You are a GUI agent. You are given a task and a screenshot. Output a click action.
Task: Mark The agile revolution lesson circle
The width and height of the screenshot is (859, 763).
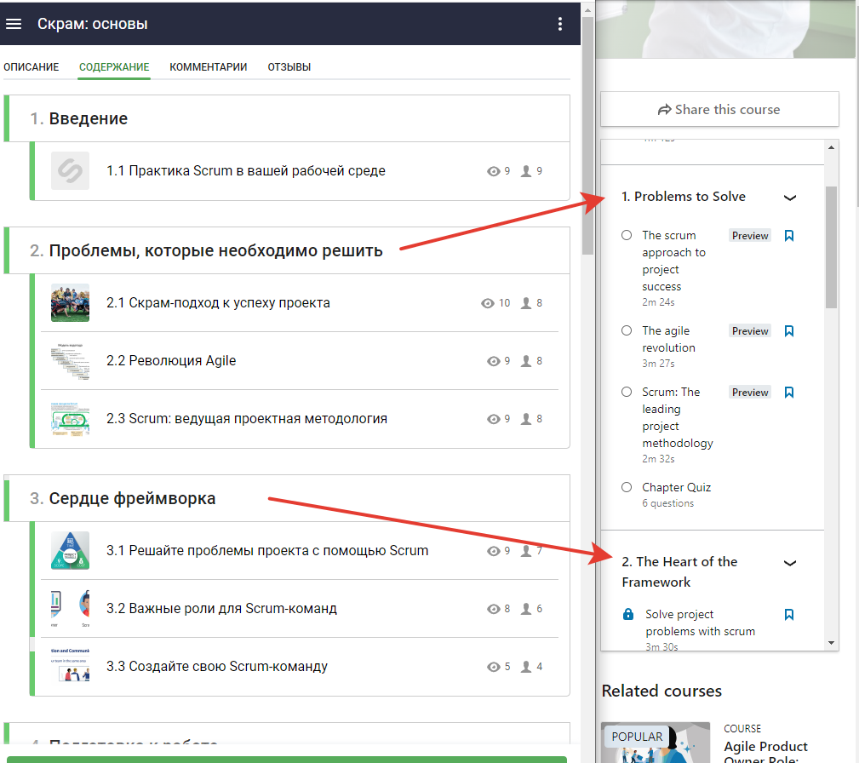coord(627,330)
